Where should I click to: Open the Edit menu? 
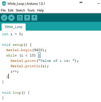(11, 10)
